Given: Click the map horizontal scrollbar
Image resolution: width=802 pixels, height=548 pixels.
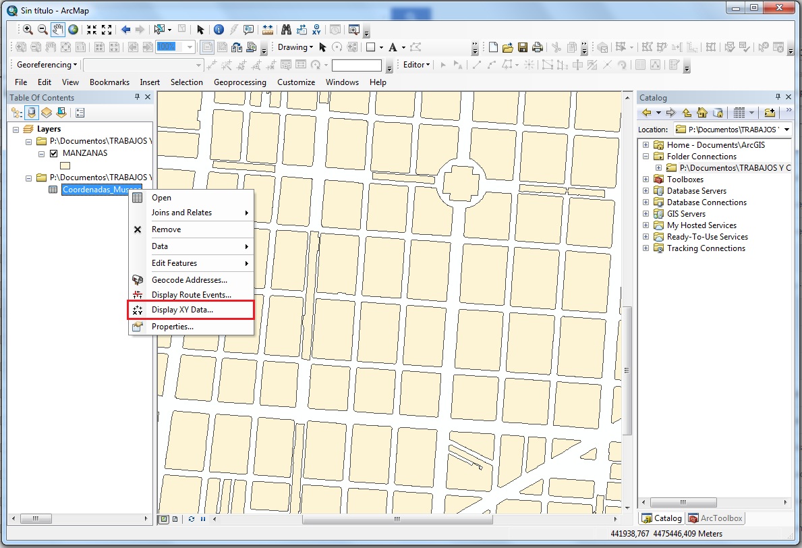Looking at the screenshot, I should [x=397, y=518].
